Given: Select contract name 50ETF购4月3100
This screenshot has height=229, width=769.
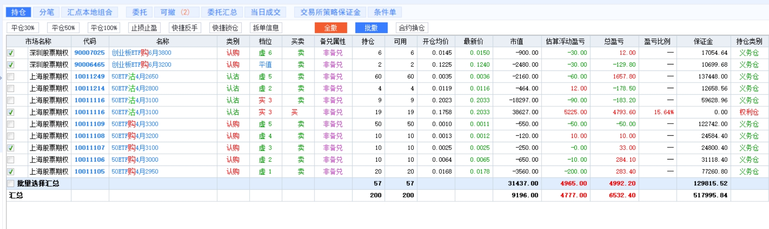Looking at the screenshot, I should tap(135, 148).
